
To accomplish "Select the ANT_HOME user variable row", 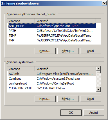I will 52,26.
